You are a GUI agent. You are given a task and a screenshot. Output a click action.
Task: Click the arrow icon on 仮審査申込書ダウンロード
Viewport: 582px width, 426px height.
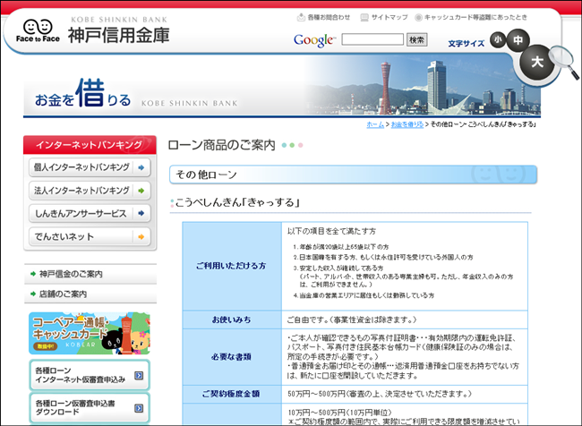[x=139, y=408]
